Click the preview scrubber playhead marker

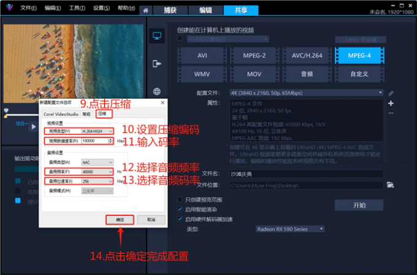pyautogui.click(x=6, y=110)
